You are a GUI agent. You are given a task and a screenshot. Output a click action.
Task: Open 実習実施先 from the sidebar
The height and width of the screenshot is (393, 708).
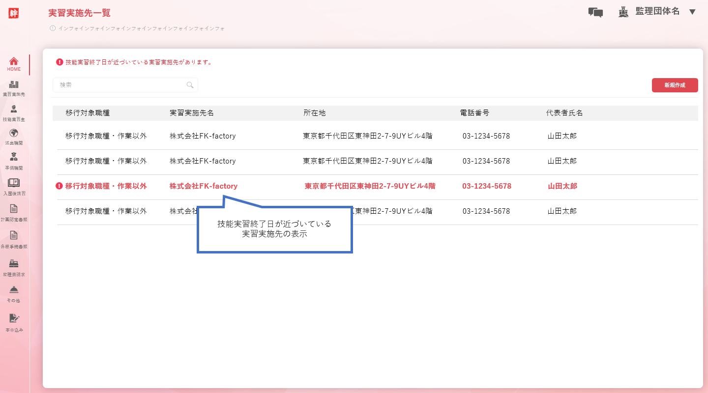[x=14, y=85]
